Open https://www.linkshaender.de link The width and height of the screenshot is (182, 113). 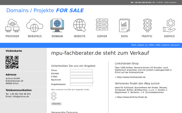pos(131,77)
